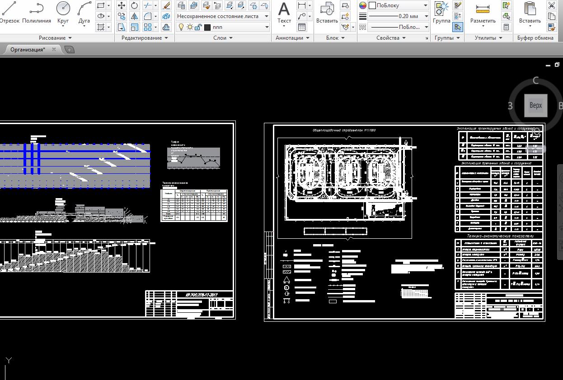Click the Rectangle tool icon
563x380 pixels.
101,5
